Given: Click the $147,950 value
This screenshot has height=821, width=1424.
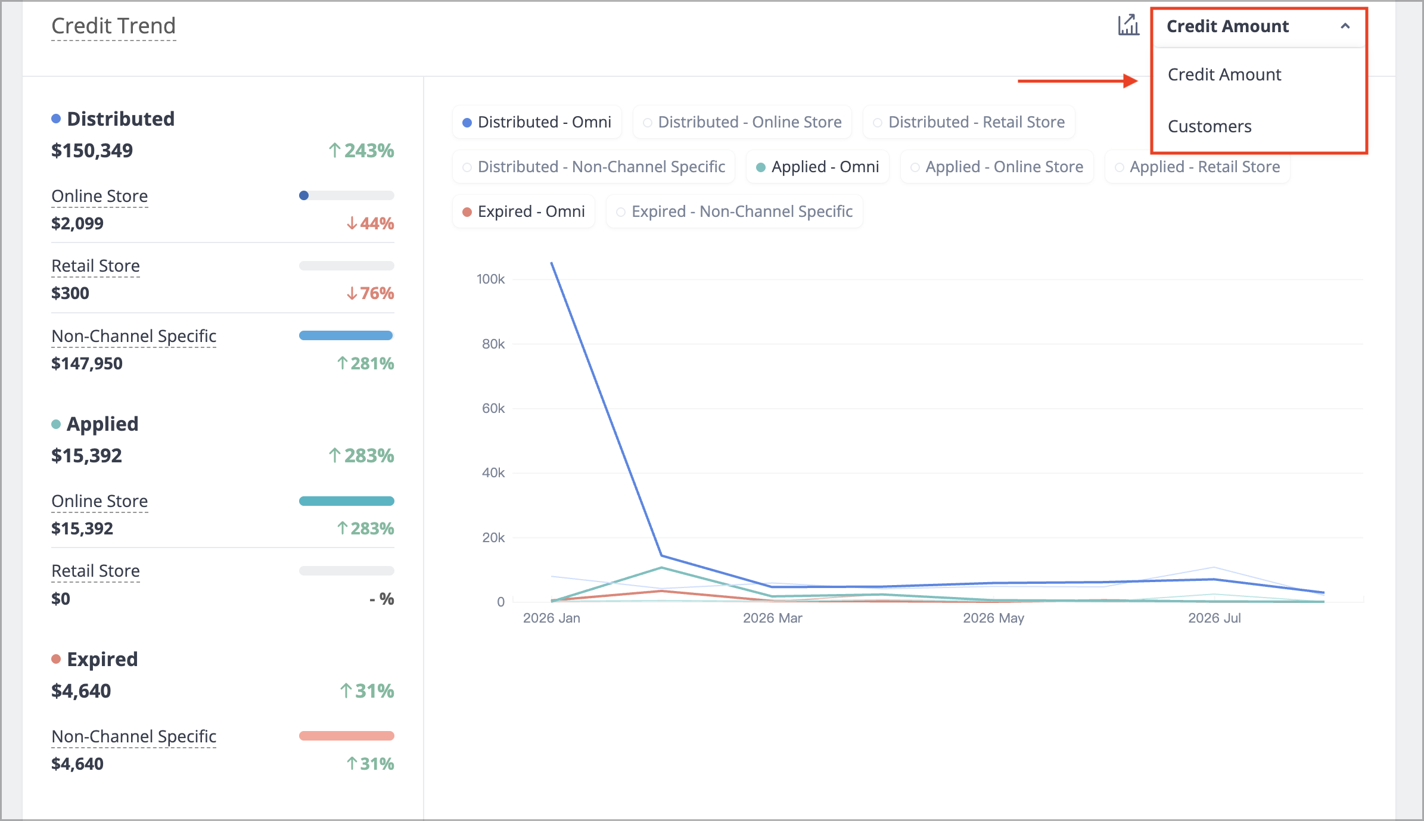Looking at the screenshot, I should pos(87,363).
